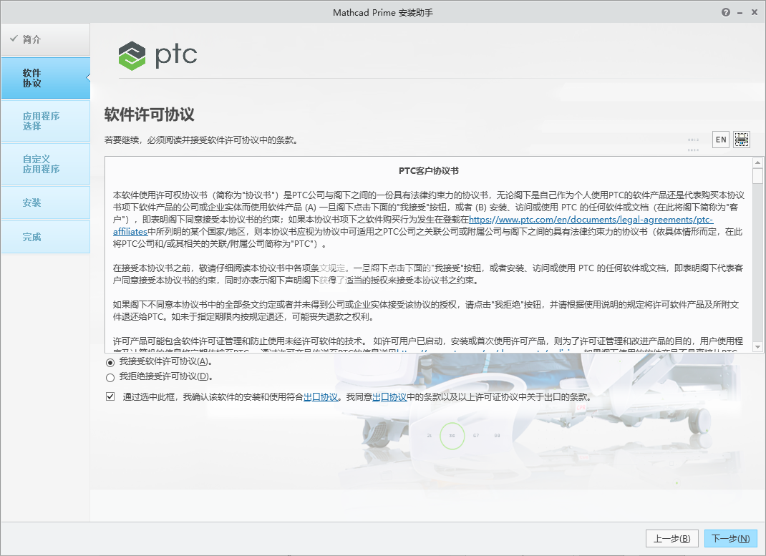Screen dimensions: 766x556
Task: Click the 上一步(B) button
Action: (672, 538)
